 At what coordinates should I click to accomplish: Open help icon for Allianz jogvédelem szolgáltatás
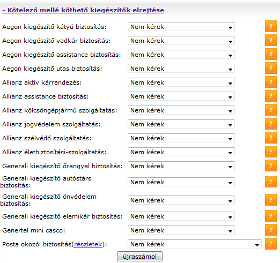pyautogui.click(x=271, y=124)
